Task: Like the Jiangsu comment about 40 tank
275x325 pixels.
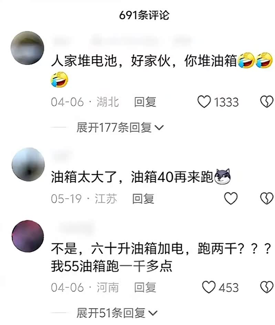Action: [231, 198]
